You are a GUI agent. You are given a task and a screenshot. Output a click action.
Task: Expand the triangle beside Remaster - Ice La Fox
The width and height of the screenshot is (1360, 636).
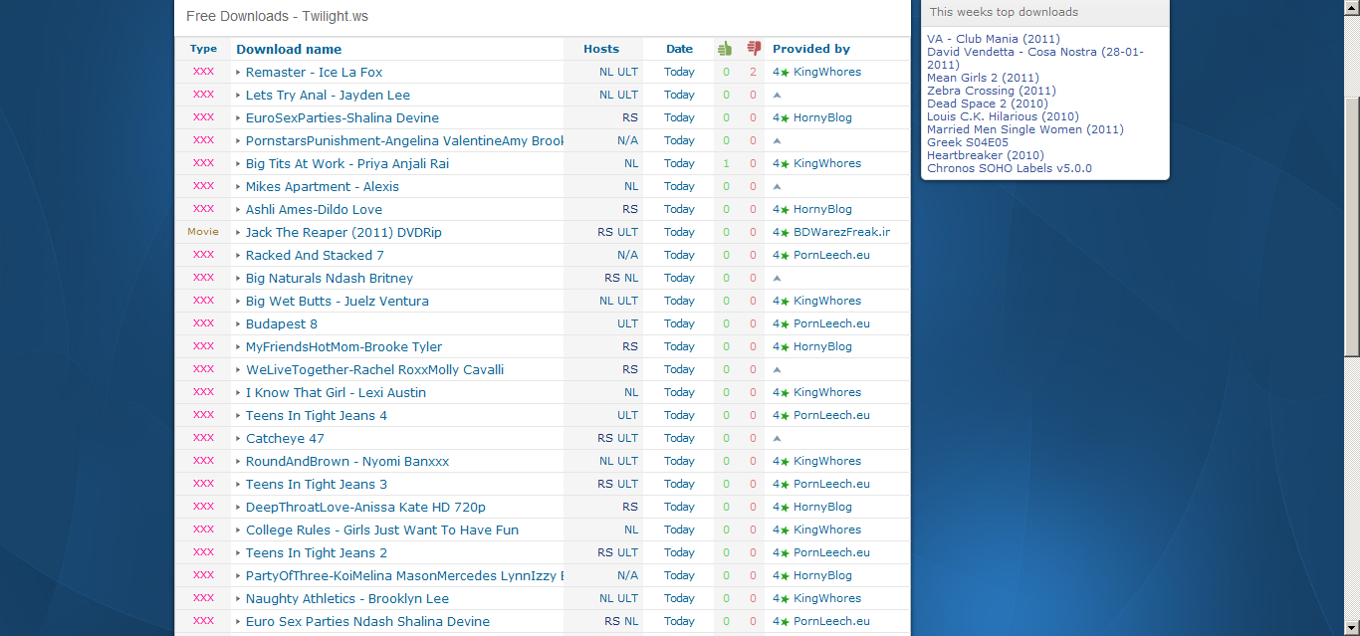pyautogui.click(x=238, y=73)
